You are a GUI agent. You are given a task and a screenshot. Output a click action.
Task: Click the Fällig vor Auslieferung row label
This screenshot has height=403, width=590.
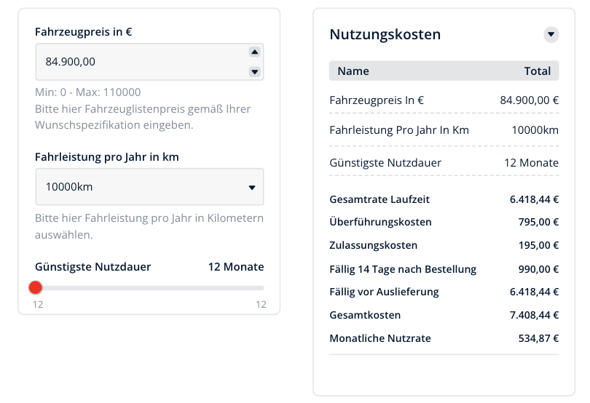384,292
